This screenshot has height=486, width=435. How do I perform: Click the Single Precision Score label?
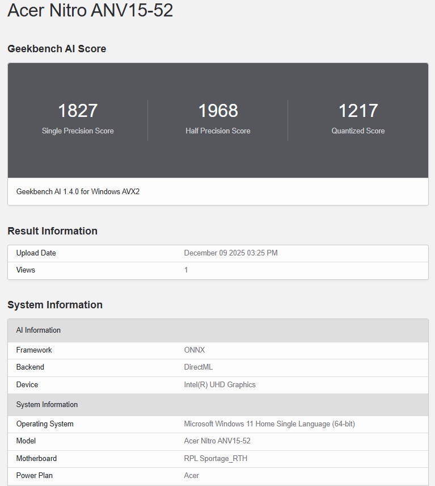pos(78,131)
